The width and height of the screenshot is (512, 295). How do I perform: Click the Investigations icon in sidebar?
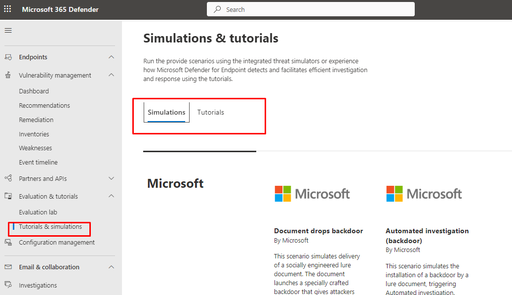point(8,285)
